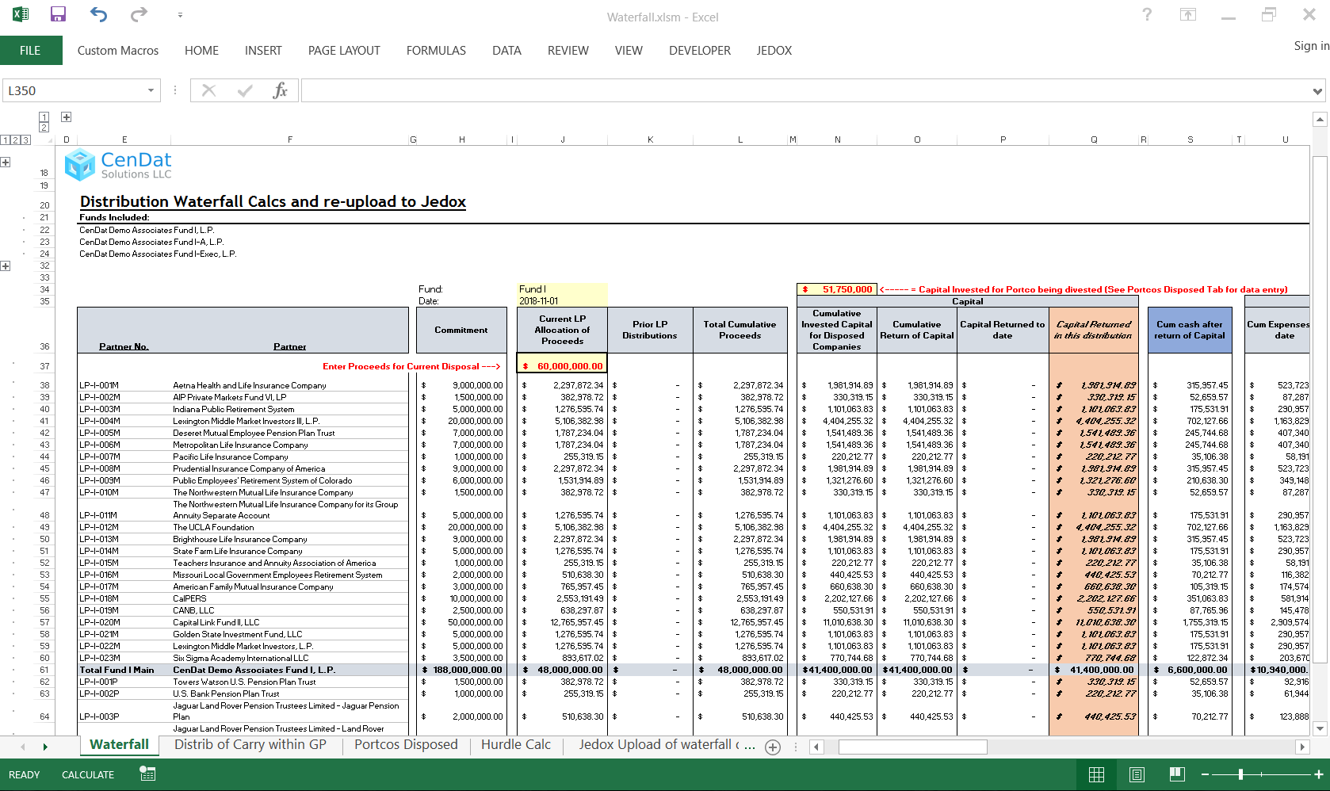Switch to the Portcos Disposed sheet
1330x791 pixels.
(406, 744)
